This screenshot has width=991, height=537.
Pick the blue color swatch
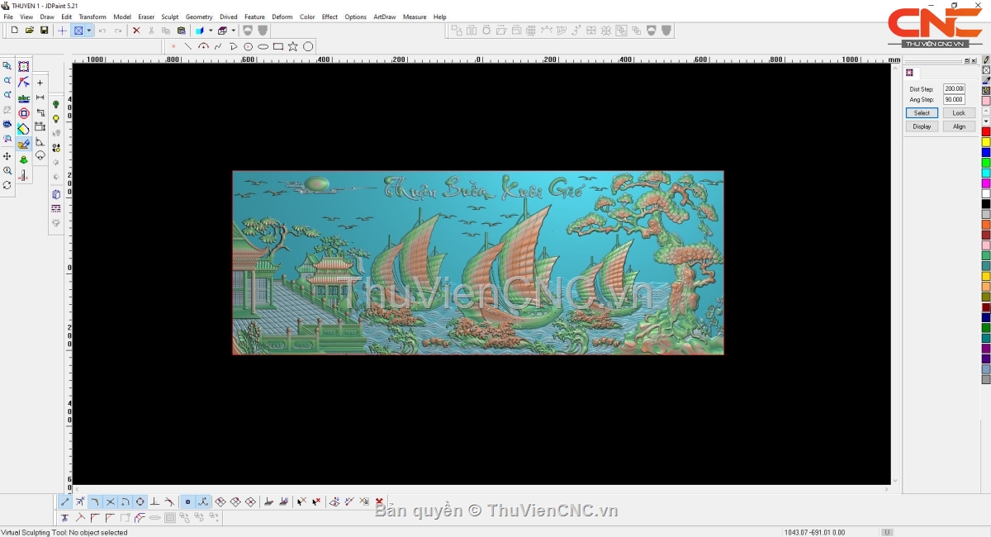tap(986, 153)
